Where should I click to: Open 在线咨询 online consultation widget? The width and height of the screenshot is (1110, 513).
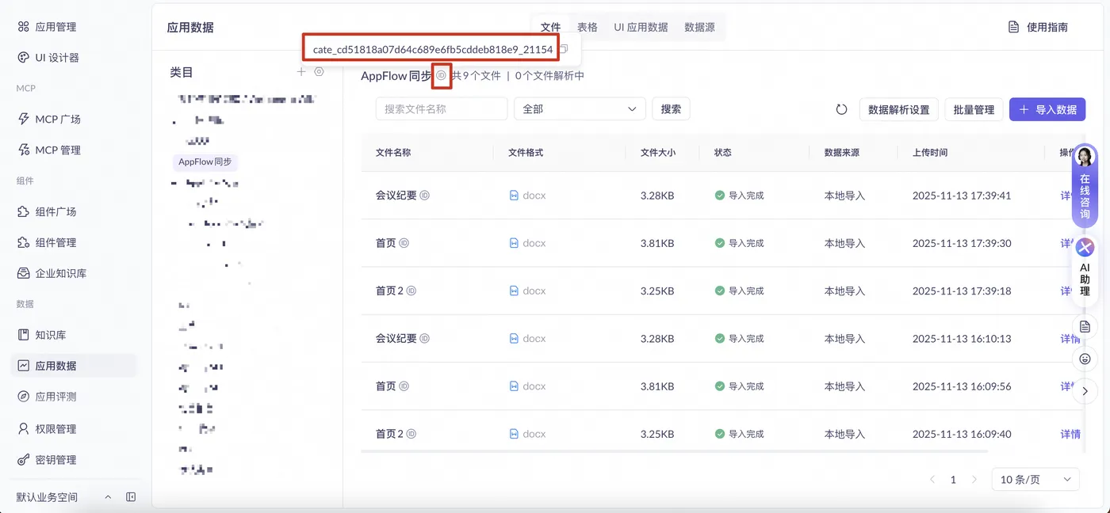tap(1085, 185)
